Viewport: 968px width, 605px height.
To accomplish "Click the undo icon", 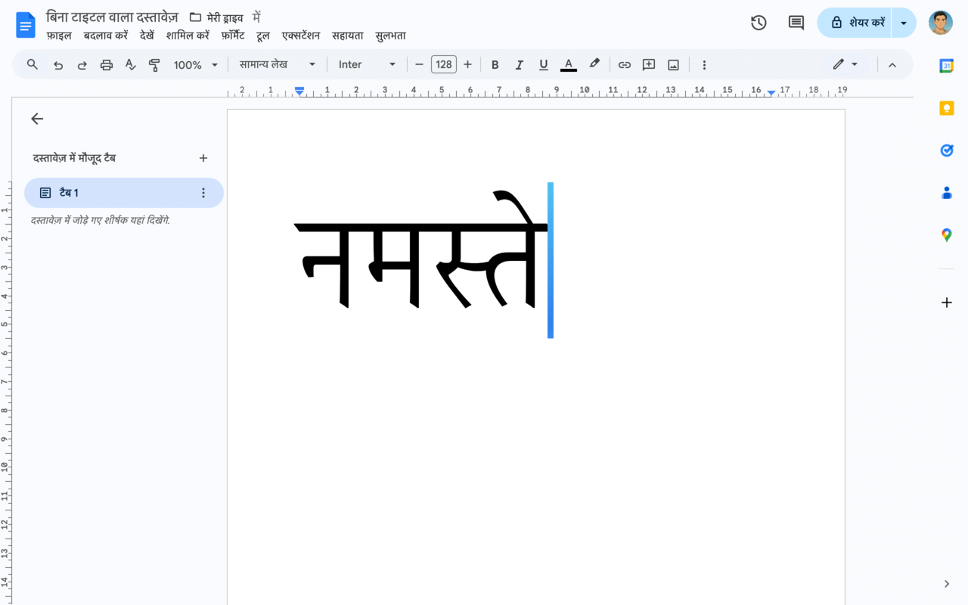I will (58, 64).
